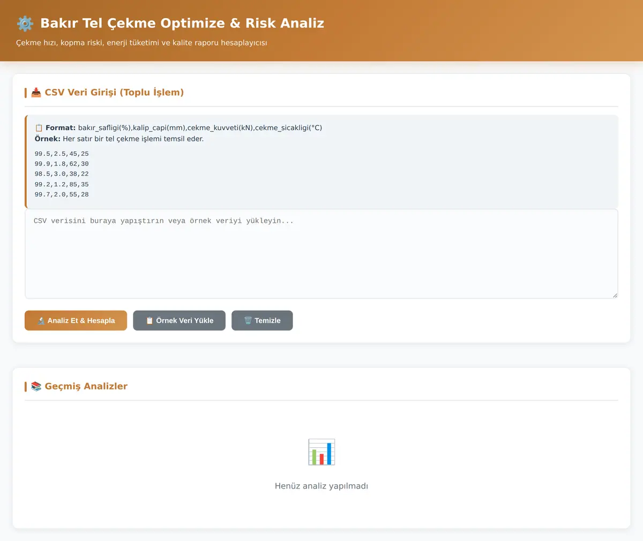Click the inbox icon beside CSV Veri Girişi

point(36,93)
